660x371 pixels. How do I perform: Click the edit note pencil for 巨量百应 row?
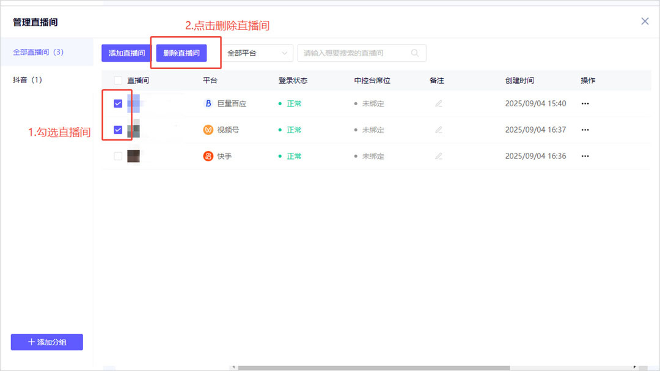tap(438, 104)
